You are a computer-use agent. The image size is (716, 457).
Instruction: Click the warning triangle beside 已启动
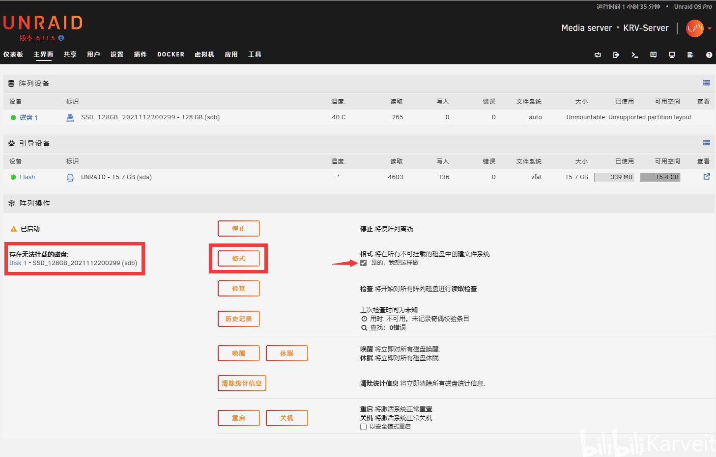pyautogui.click(x=14, y=229)
